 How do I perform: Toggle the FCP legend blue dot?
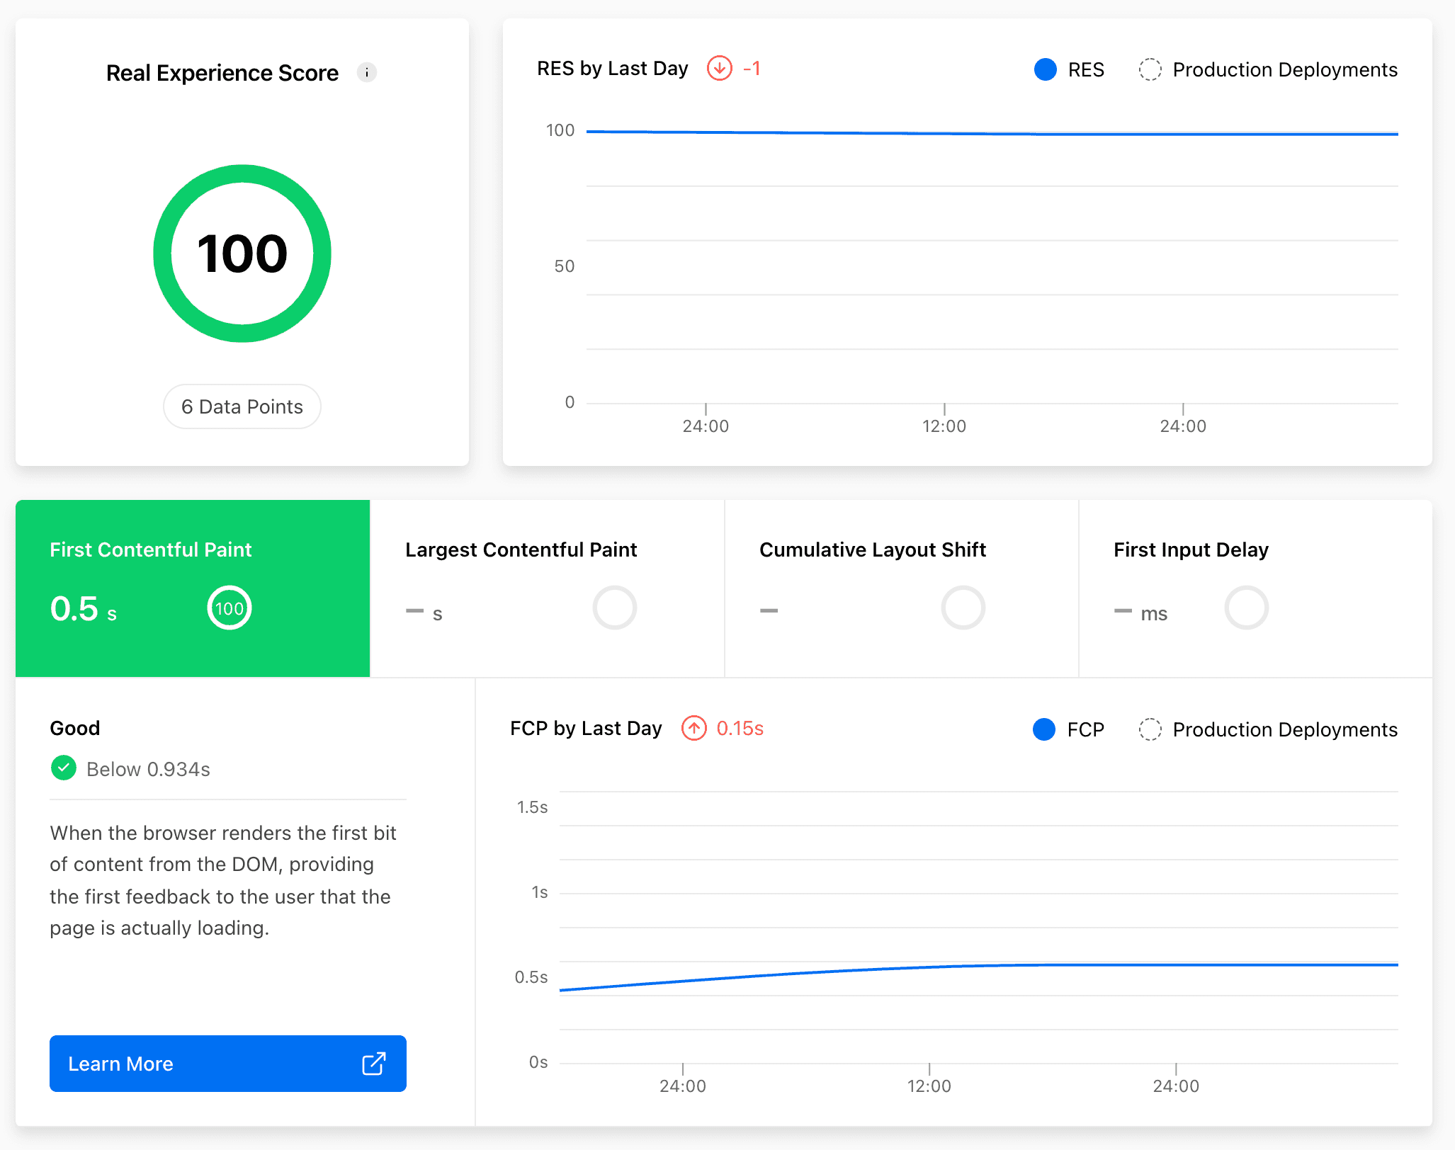[x=1043, y=729]
